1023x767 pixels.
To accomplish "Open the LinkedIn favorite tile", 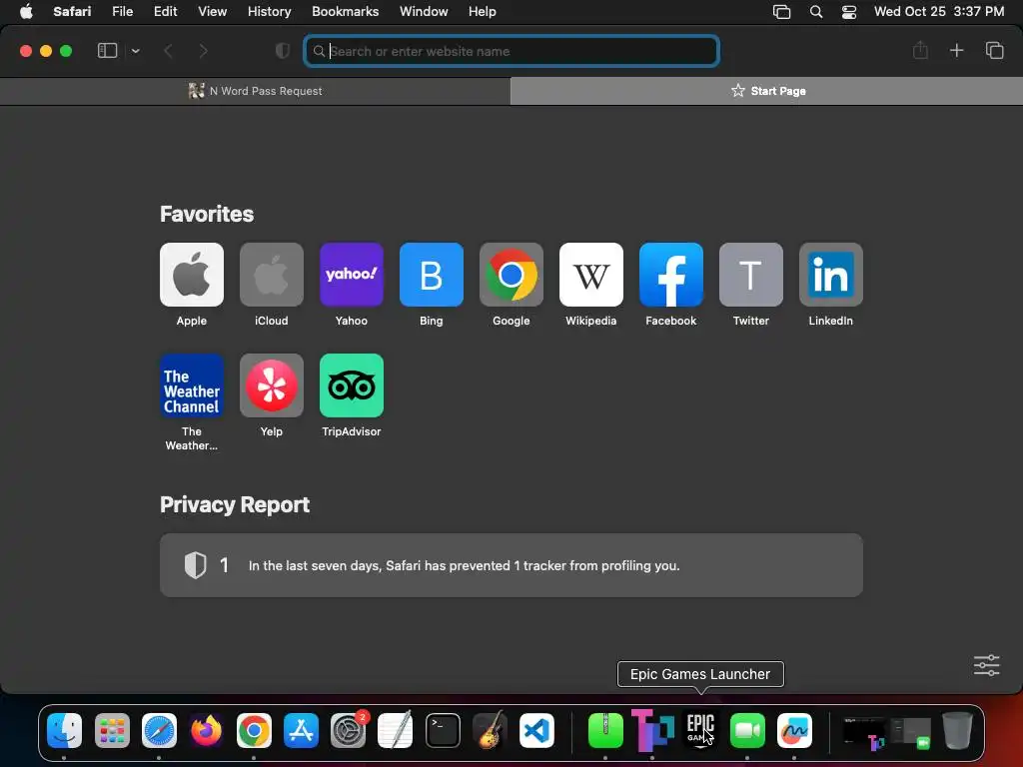I will [x=830, y=275].
